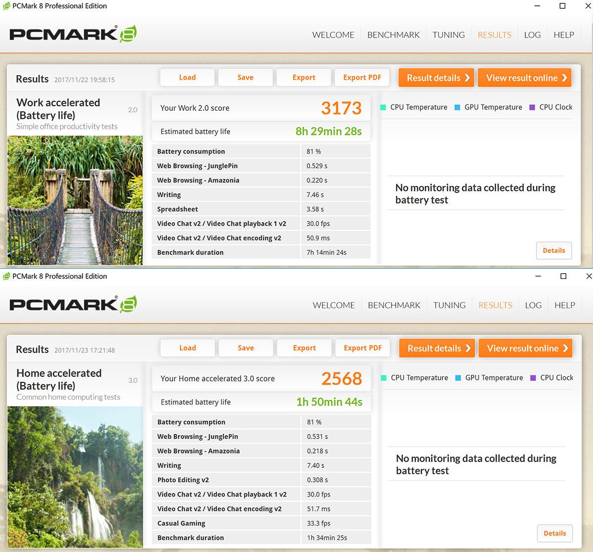
Task: Click PCMark logo in upper window
Action: point(73,34)
